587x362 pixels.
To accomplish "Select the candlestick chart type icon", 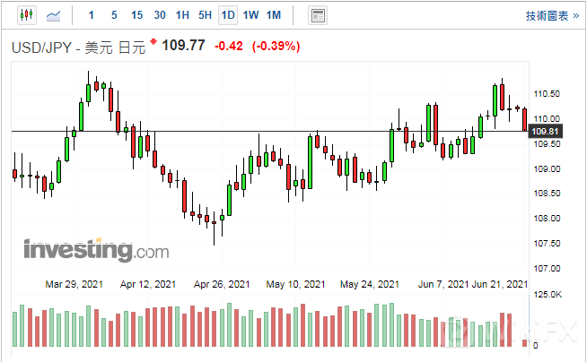I will pyautogui.click(x=26, y=15).
